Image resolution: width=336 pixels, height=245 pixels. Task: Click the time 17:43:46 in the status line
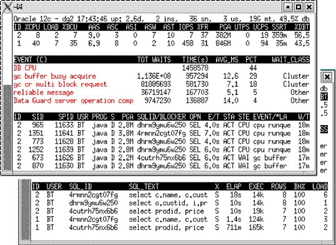(x=92, y=19)
